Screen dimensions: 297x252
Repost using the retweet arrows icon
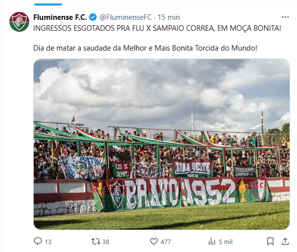click(96, 242)
